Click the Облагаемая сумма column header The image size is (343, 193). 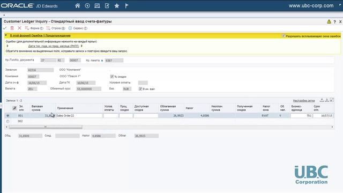168,108
